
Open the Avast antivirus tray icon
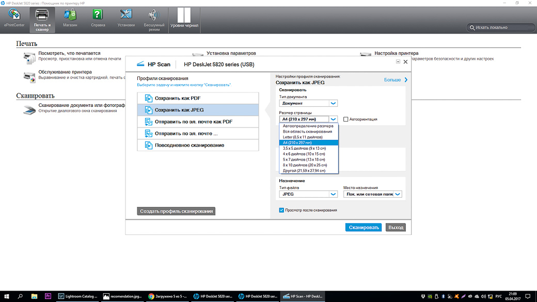(x=456, y=296)
